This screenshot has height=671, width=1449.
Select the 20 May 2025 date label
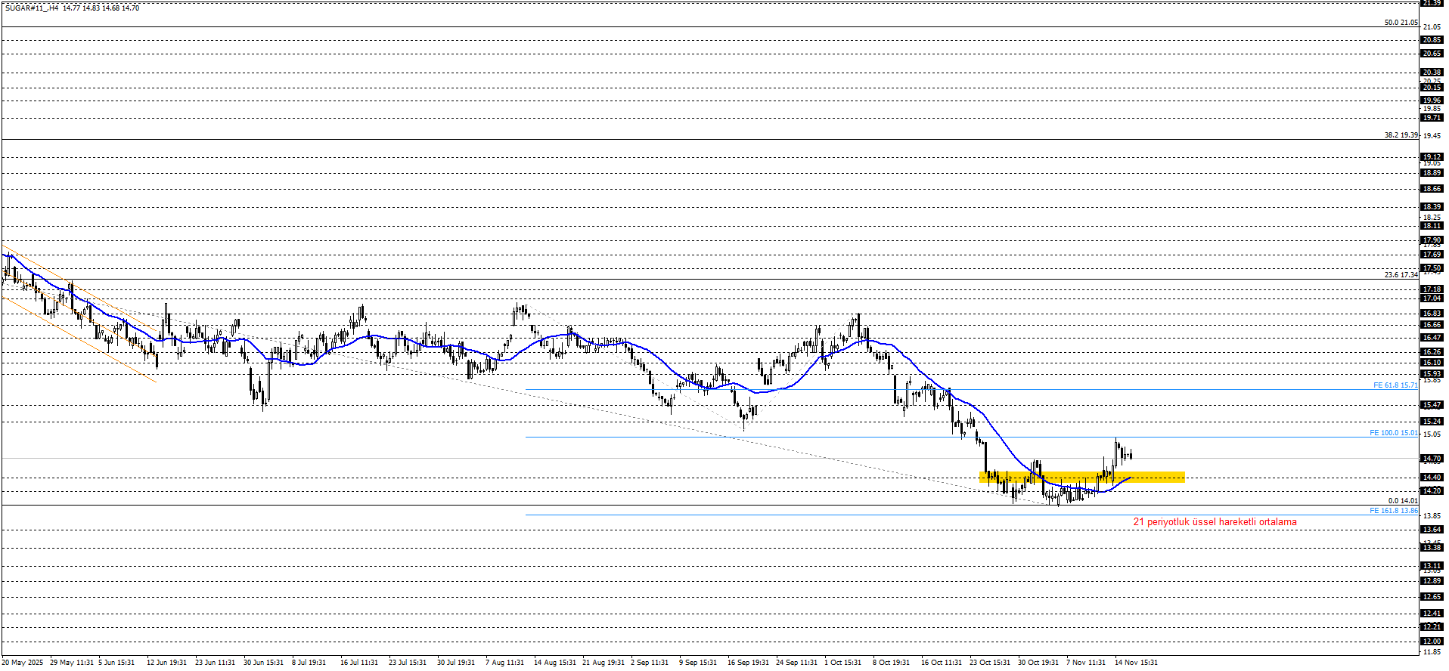point(23,663)
